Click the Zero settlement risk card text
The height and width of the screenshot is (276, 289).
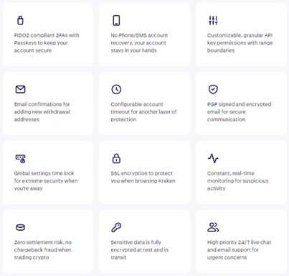[43, 249]
